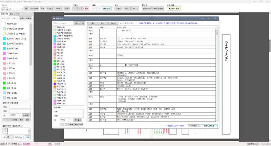Switch to the 登場人物 tab
Screen dimensions: 271x146
[x=4, y=14]
